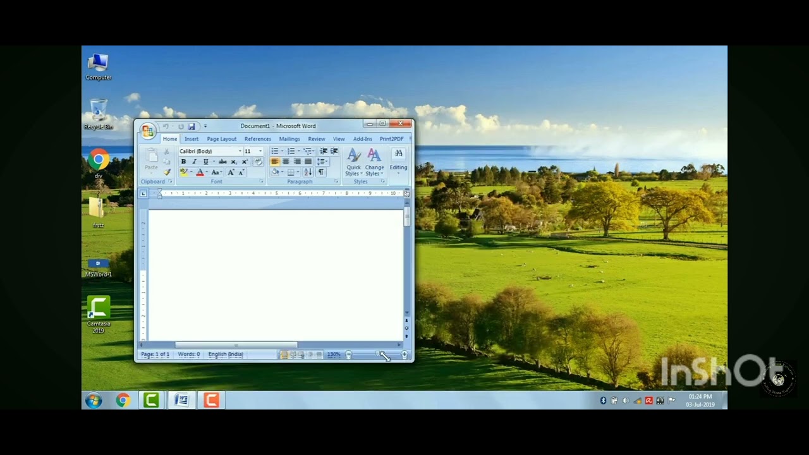Viewport: 809px width, 455px height.
Task: Switch to the Page Layout tab
Action: pyautogui.click(x=222, y=139)
